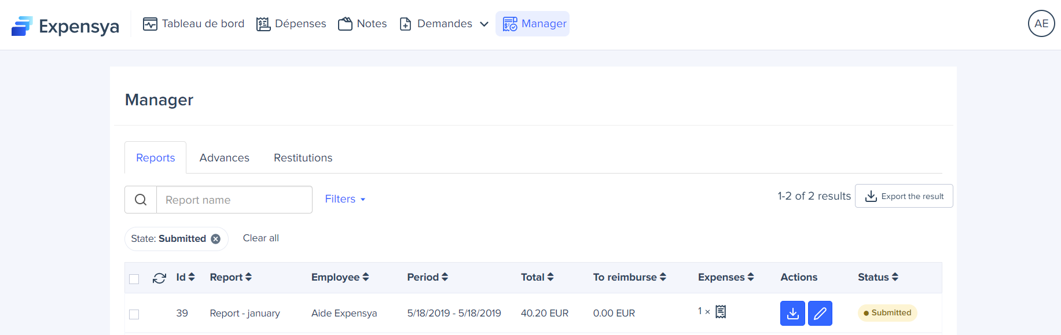Click the Clear all link

pos(260,238)
